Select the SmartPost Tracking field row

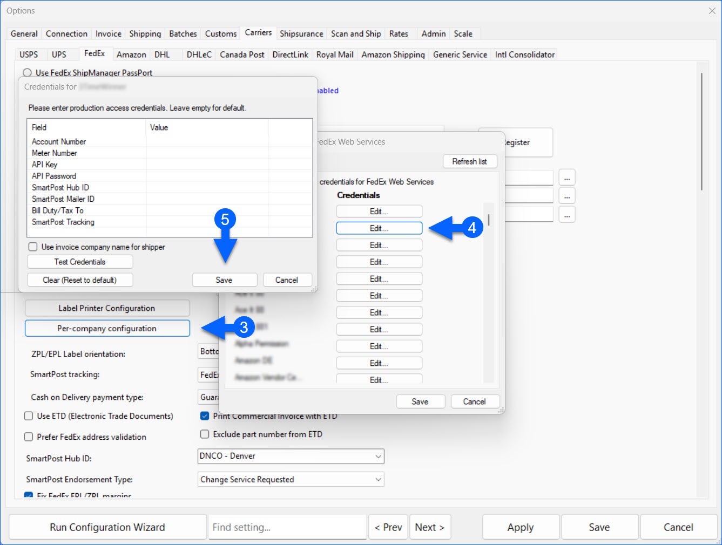pos(170,222)
